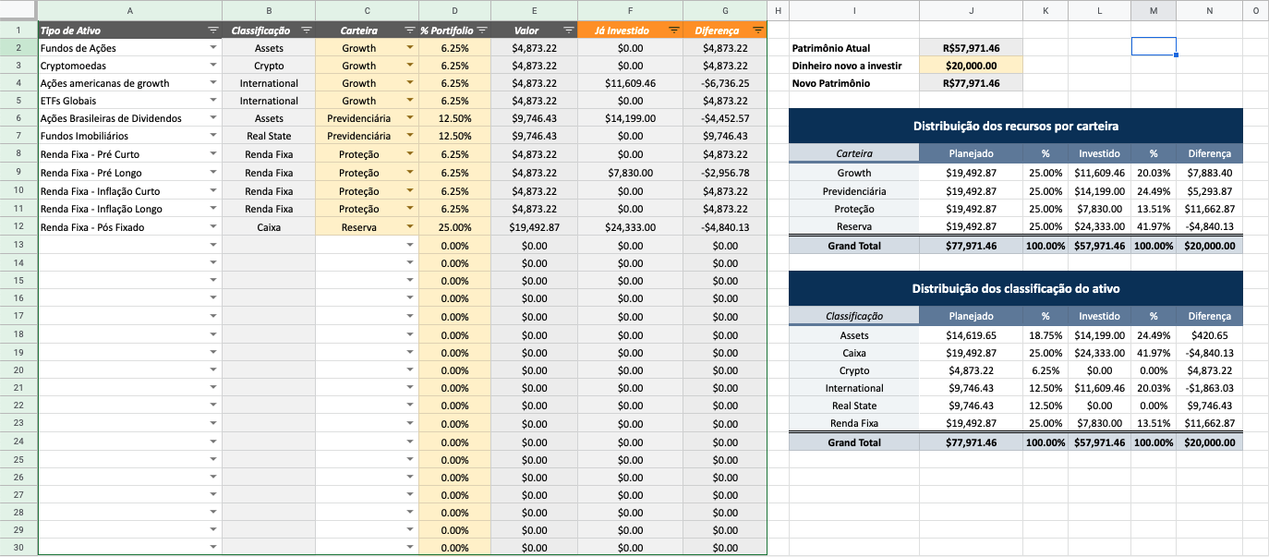
Task: Click -$1,863.03 Diferença for International
Action: tap(1210, 388)
